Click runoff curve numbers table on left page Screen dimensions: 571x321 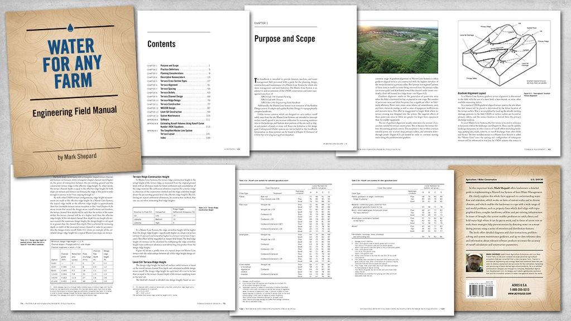point(285,232)
